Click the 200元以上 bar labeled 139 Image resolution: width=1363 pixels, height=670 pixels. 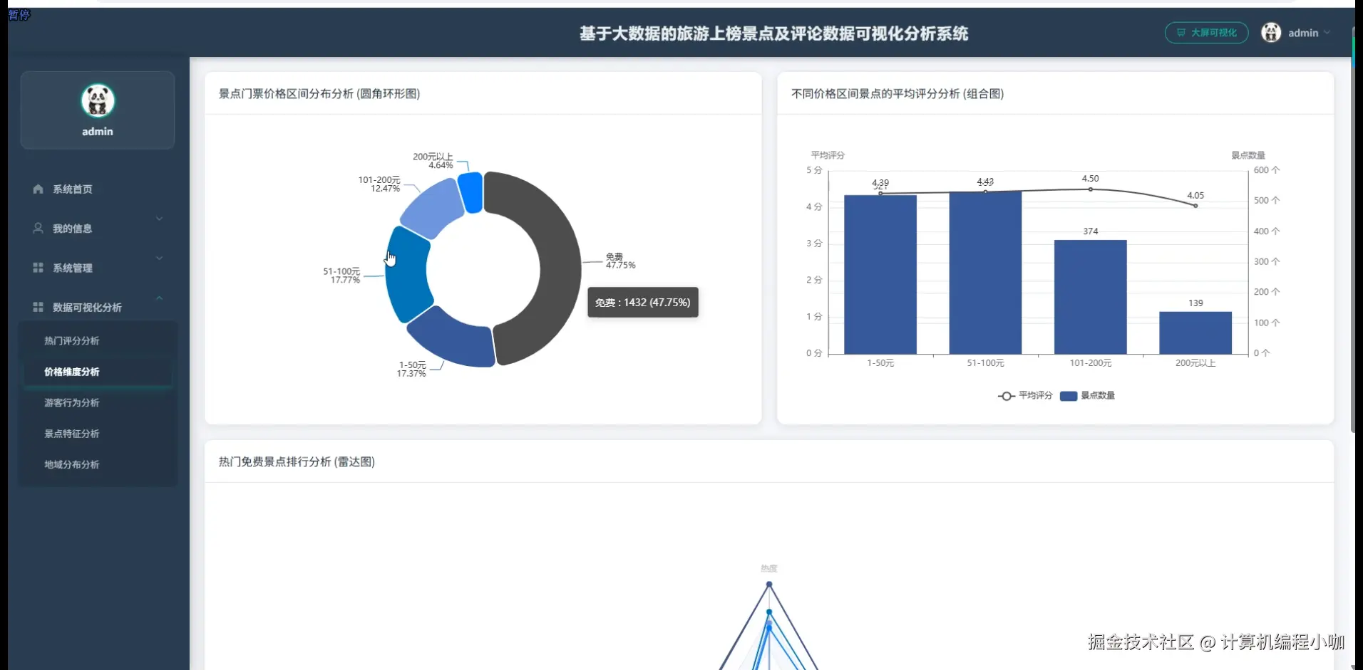[x=1195, y=333]
